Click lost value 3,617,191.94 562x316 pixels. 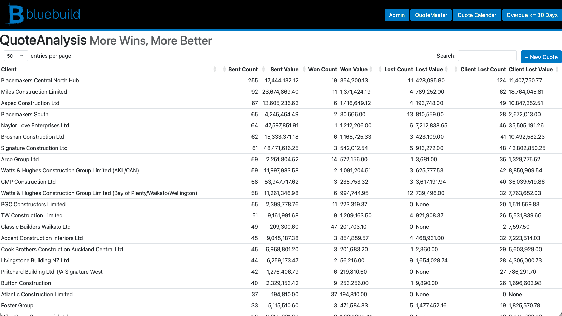click(x=431, y=182)
